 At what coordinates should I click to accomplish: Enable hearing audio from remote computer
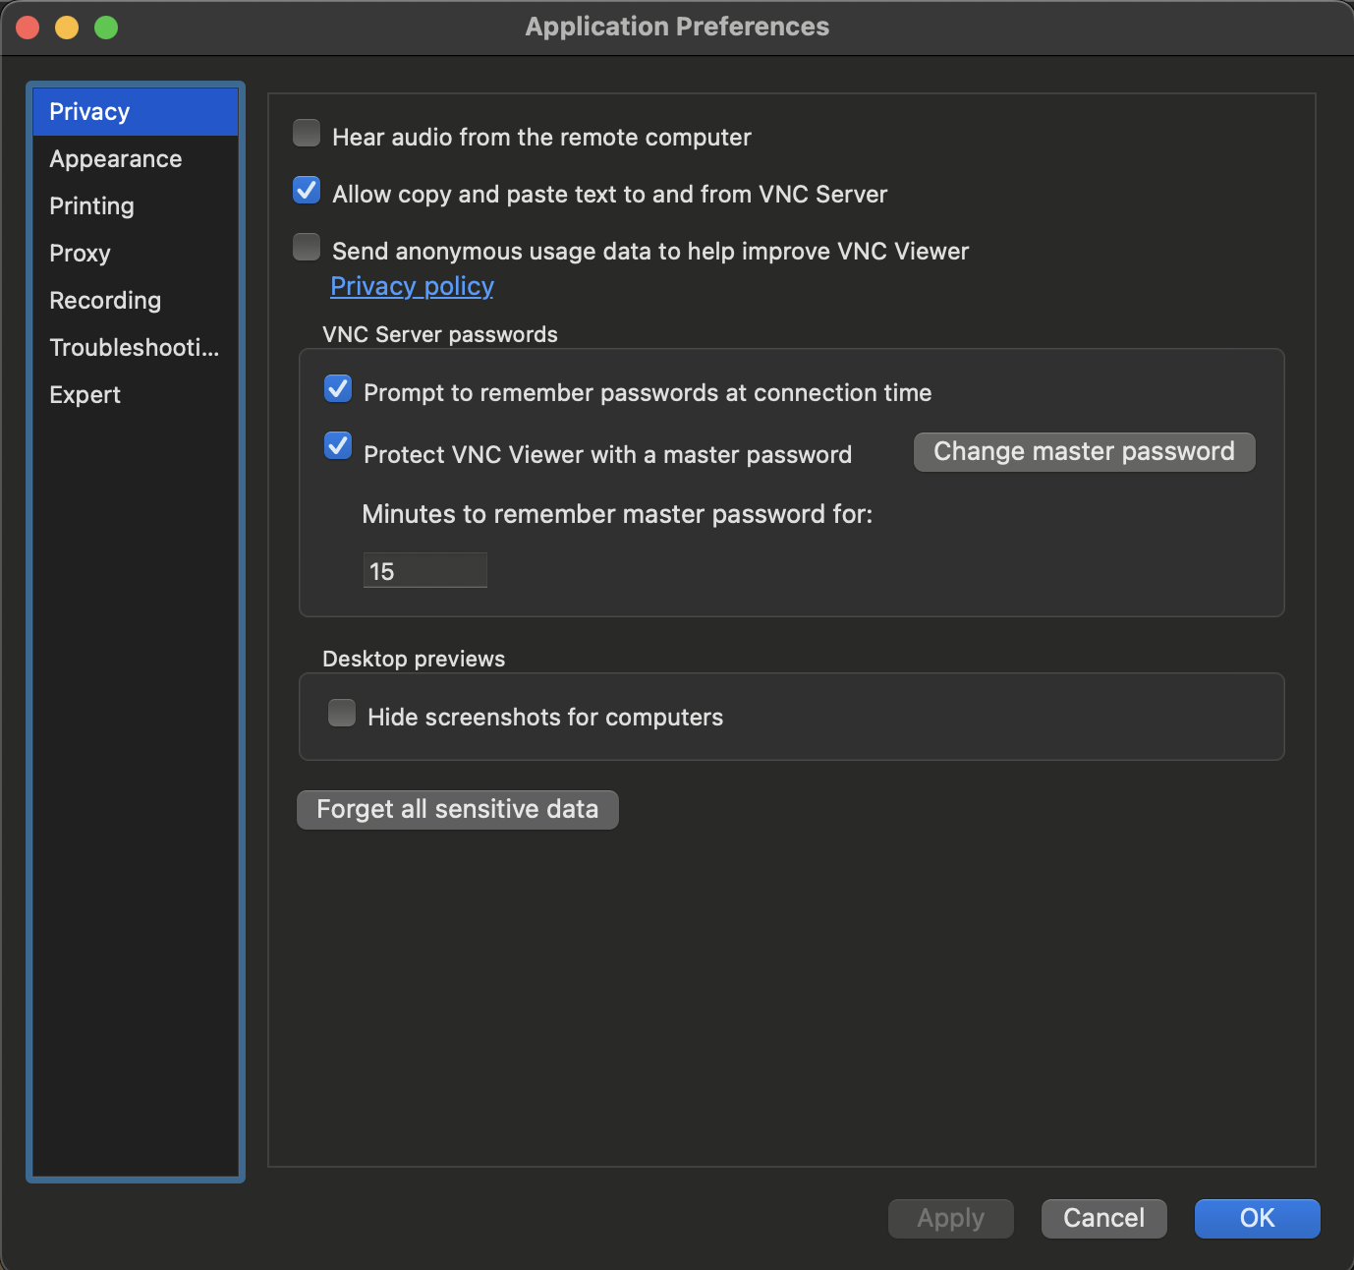307,133
